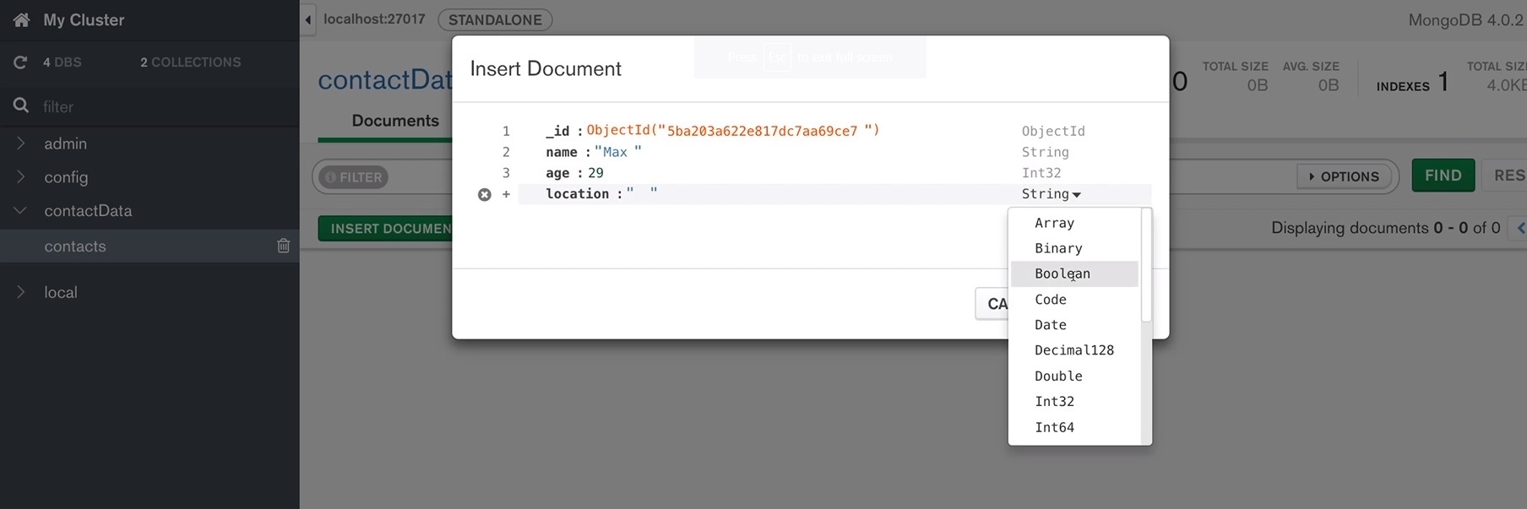Click the sidebar filter search icon

click(21, 106)
